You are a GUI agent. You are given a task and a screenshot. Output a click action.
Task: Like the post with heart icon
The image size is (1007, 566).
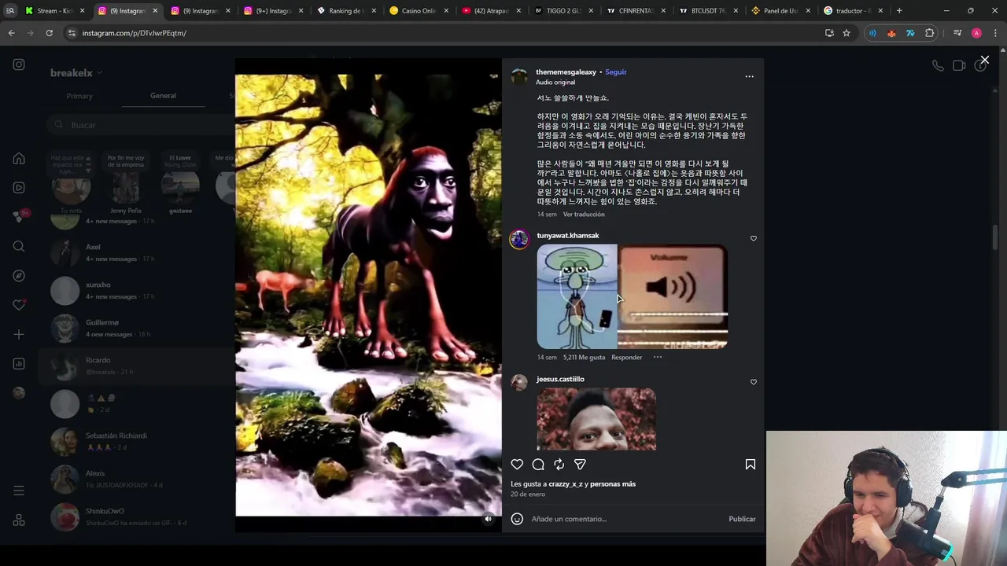[x=517, y=465]
